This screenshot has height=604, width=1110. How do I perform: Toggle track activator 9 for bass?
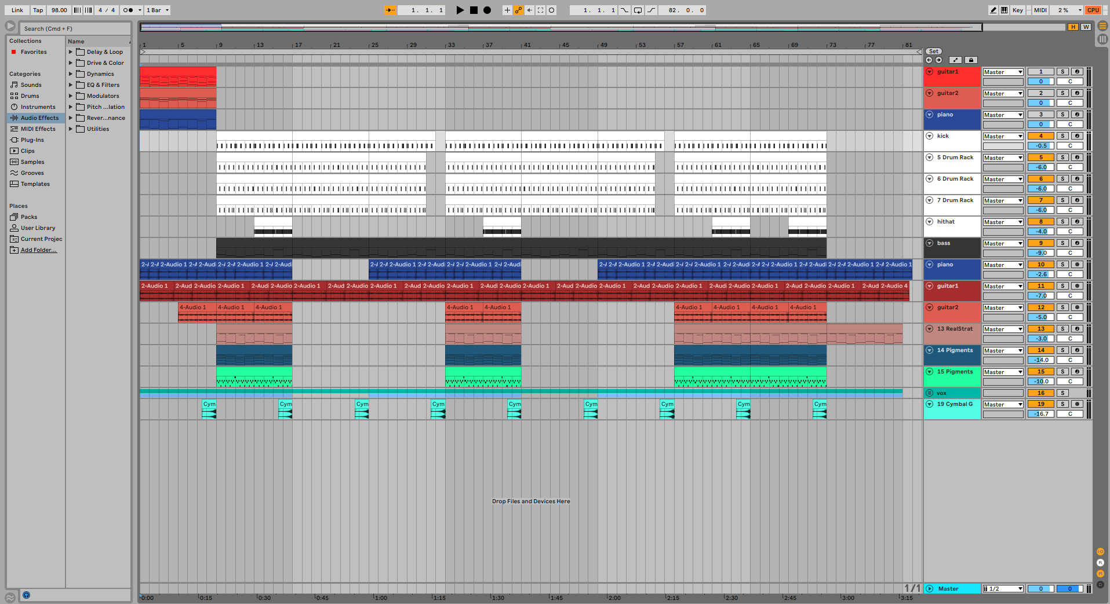[x=1040, y=243]
